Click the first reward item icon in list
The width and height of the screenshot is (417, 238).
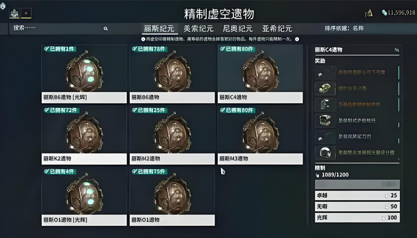click(325, 73)
